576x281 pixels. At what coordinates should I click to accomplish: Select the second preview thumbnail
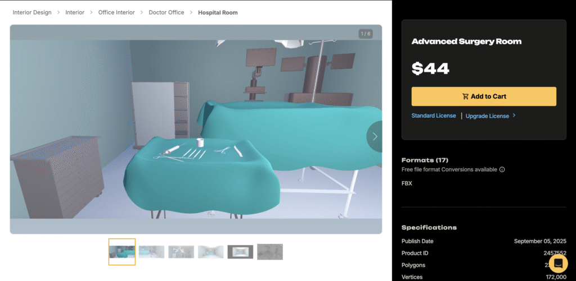tap(151, 252)
